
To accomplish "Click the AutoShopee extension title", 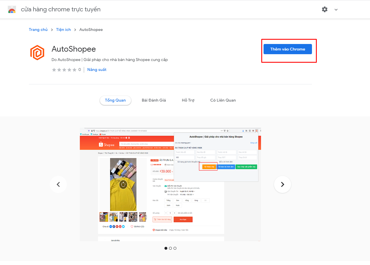I will pos(74,49).
